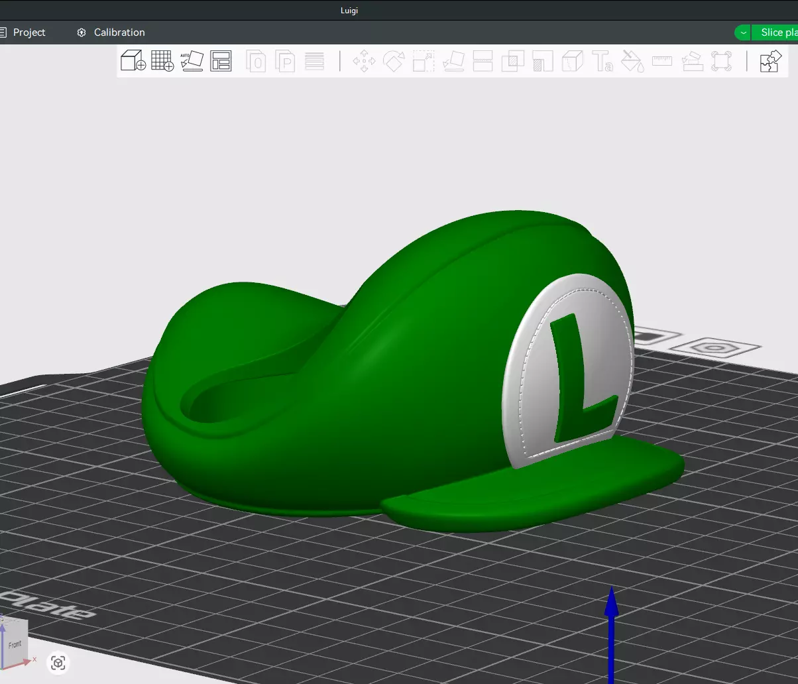Click the Split to objects icon
The height and width of the screenshot is (684, 798).
click(256, 61)
